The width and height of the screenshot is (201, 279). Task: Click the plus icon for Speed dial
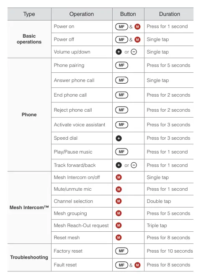tap(119, 138)
